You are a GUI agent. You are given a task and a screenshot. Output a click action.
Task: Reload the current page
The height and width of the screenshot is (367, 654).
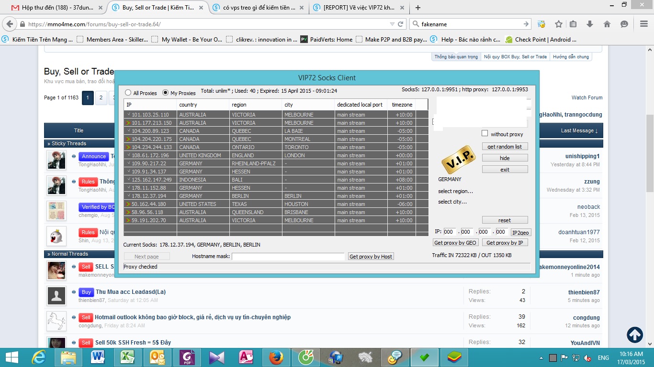[x=400, y=24]
